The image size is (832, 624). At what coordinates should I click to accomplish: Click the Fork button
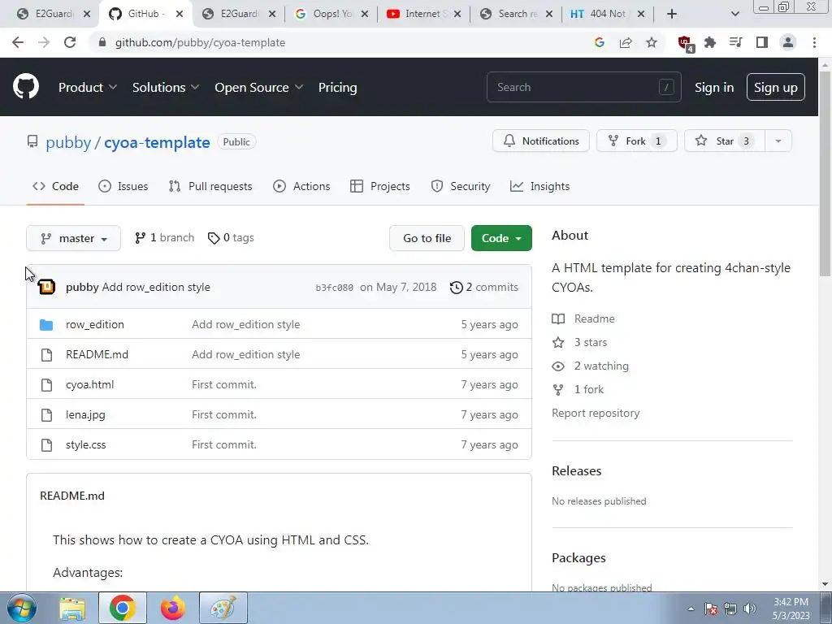click(637, 141)
